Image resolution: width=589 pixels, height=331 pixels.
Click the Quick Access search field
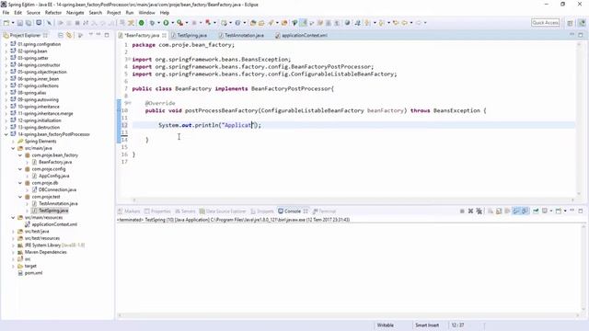click(546, 23)
